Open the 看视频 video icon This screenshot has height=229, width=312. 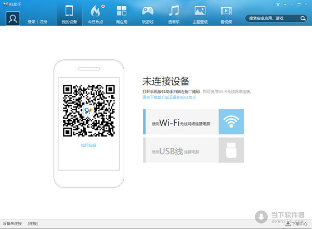point(226,11)
